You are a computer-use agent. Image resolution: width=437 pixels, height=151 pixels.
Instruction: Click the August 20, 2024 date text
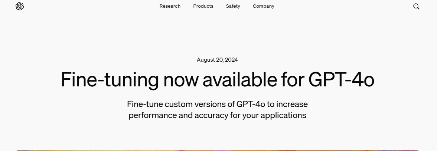tap(217, 60)
